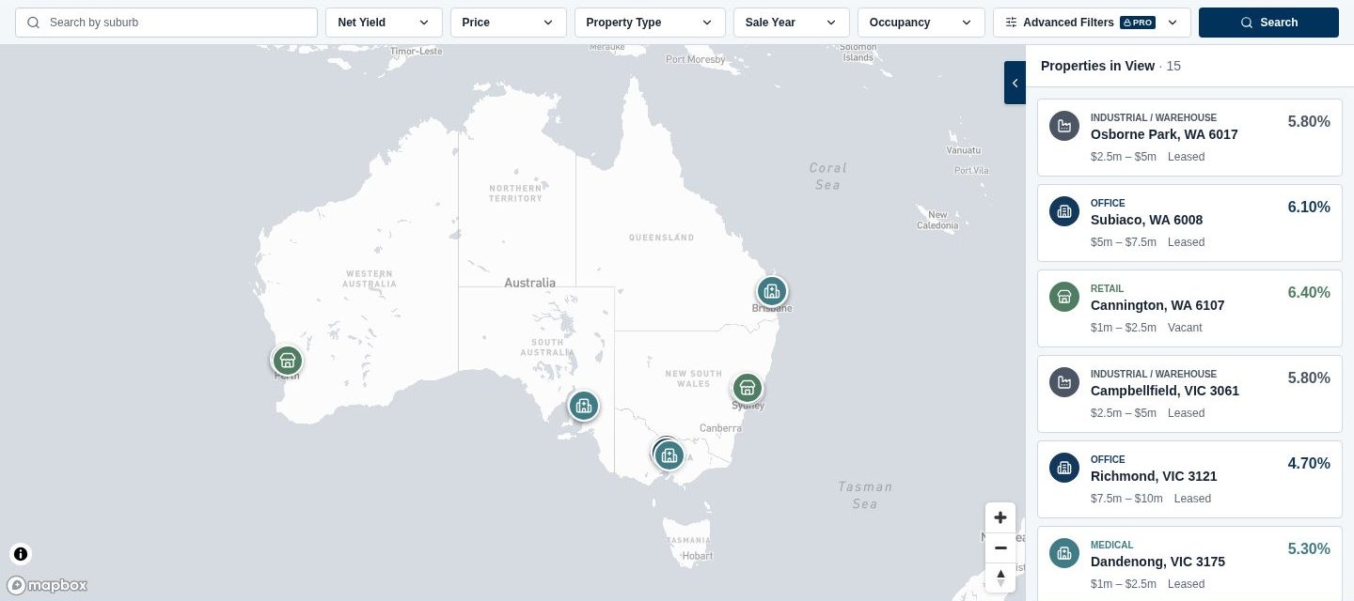Click the Perth retail map marker
Screen dimensions: 1354x601
(287, 361)
